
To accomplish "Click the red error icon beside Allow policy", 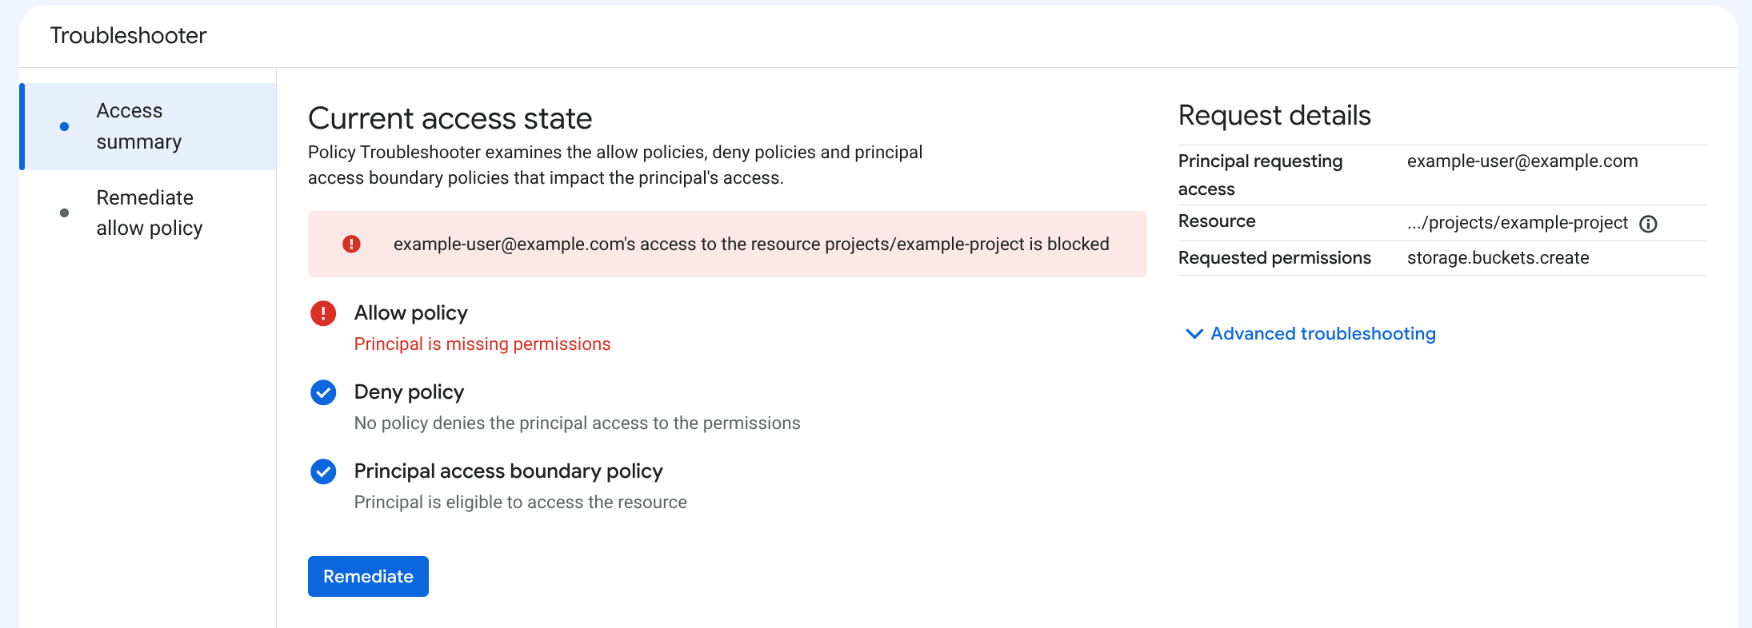I will point(323,313).
